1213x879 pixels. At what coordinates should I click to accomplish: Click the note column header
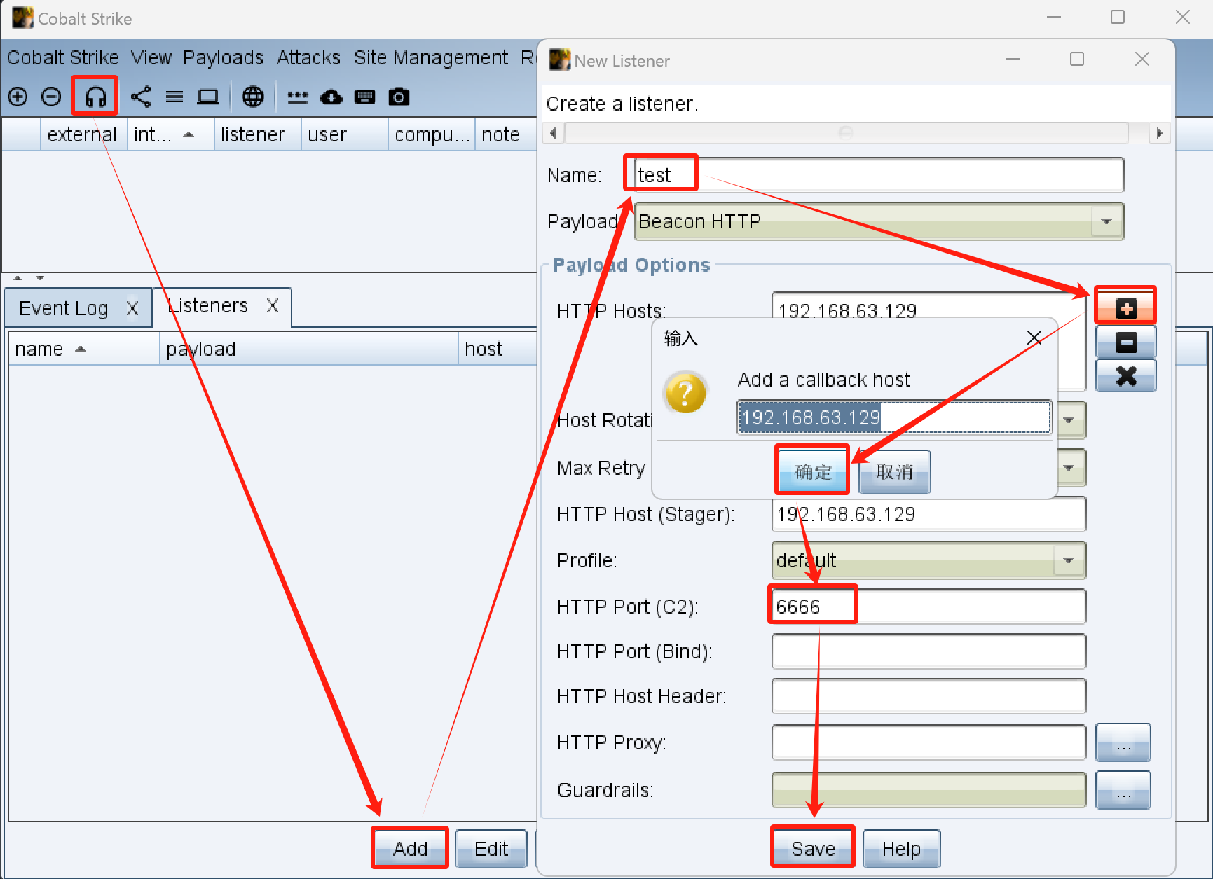(x=506, y=134)
